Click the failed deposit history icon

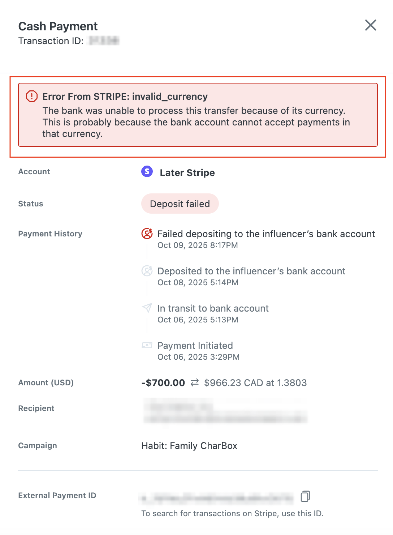tap(147, 234)
